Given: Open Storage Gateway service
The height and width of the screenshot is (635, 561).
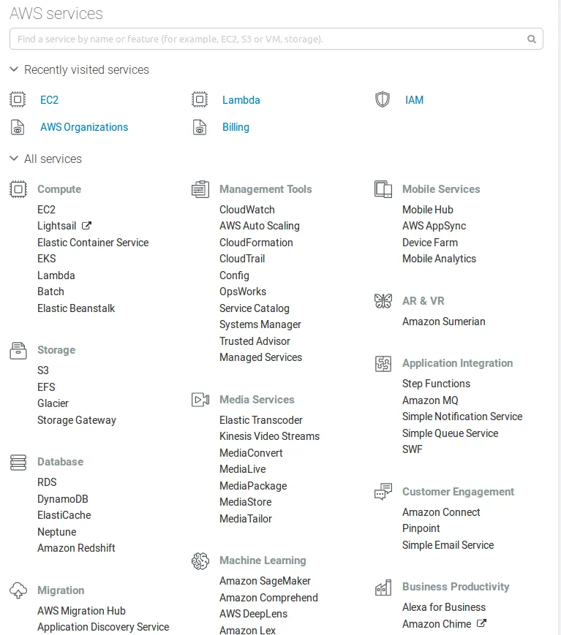Looking at the screenshot, I should [x=77, y=420].
